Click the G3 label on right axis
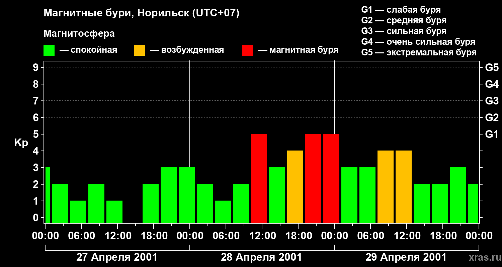Viewport: 502px width, 267px height. pos(492,101)
